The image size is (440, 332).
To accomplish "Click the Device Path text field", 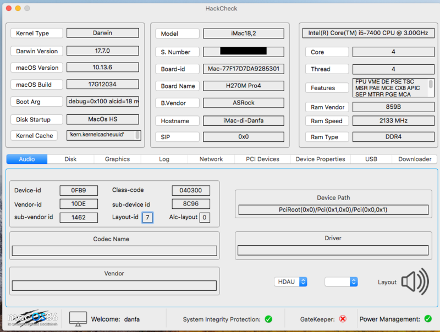I will [x=333, y=210].
